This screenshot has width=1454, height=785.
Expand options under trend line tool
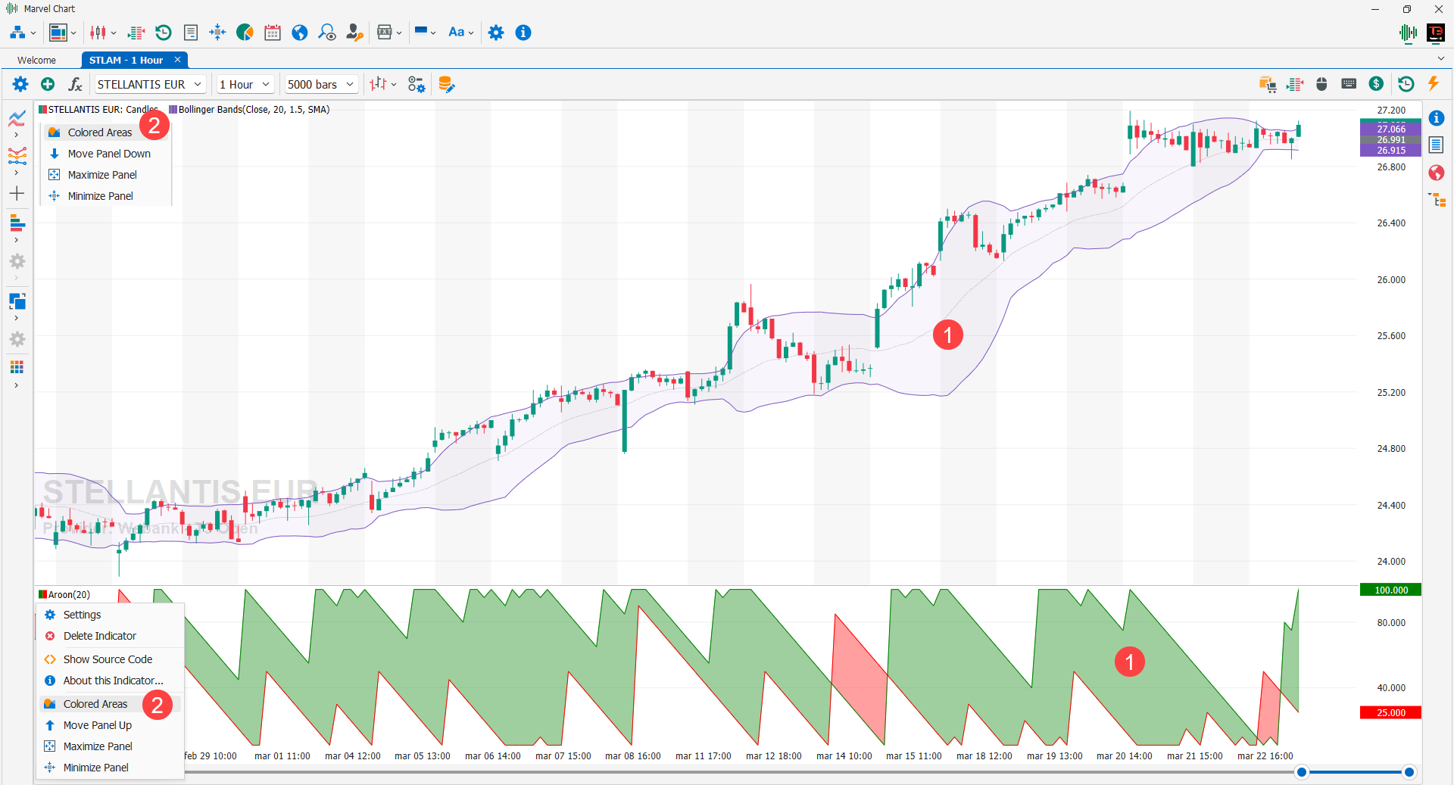(17, 136)
